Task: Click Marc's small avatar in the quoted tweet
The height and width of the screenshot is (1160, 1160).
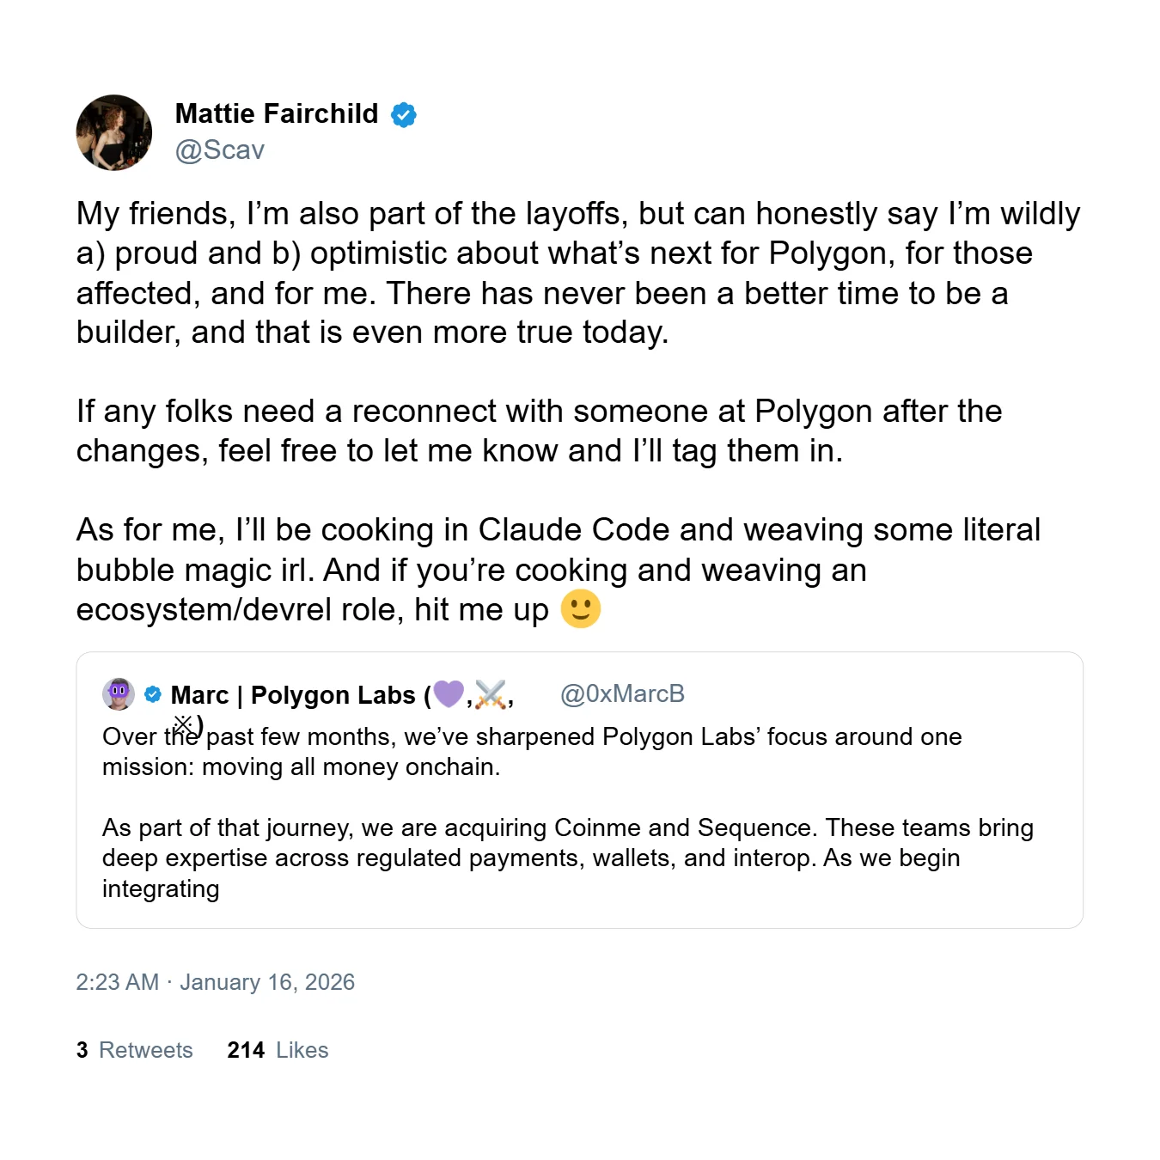Action: 119,693
